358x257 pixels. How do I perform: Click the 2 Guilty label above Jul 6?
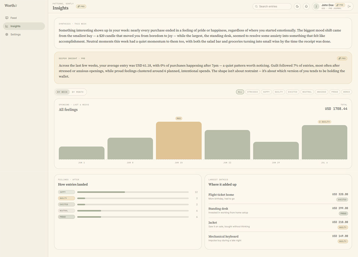pyautogui.click(x=324, y=122)
